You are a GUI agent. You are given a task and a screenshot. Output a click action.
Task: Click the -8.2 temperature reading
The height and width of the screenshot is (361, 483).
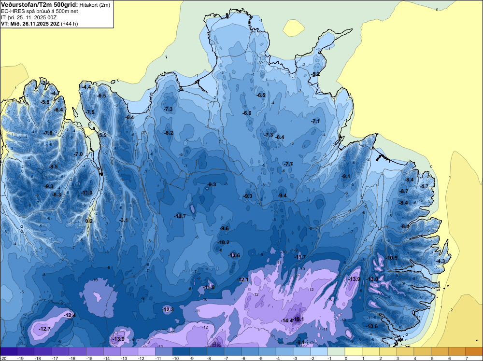click(169, 133)
